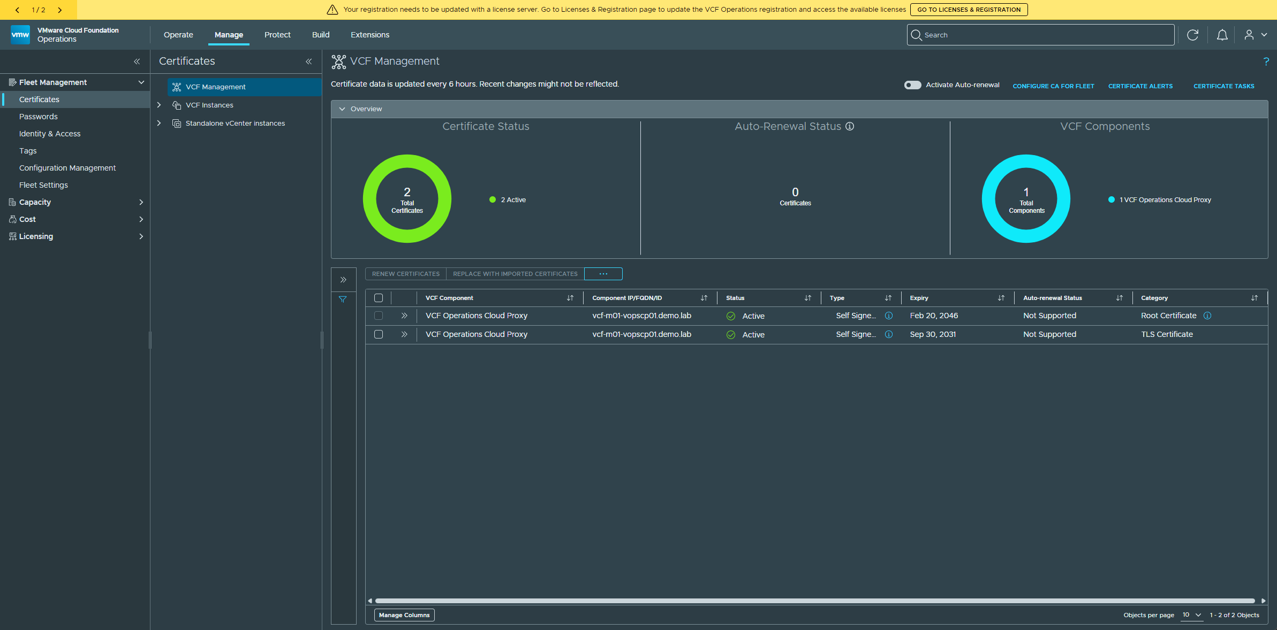Check the select-all header checkbox
Viewport: 1277px width, 630px height.
click(x=379, y=298)
